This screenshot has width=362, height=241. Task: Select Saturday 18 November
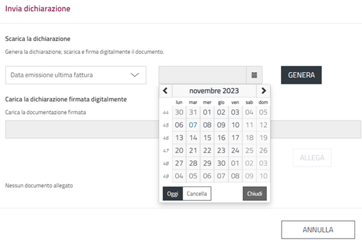pyautogui.click(x=249, y=138)
